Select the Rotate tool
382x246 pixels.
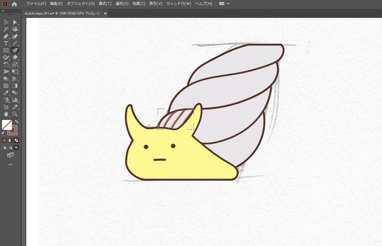(x=6, y=65)
